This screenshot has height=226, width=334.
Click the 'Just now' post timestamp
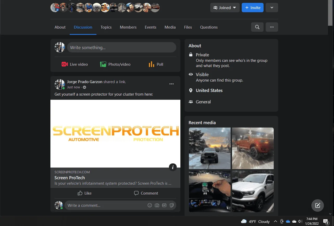[x=74, y=87]
